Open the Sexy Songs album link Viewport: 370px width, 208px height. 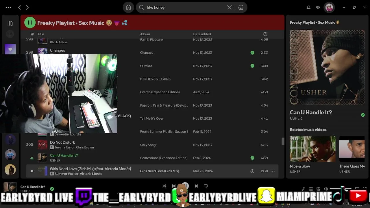click(149, 145)
